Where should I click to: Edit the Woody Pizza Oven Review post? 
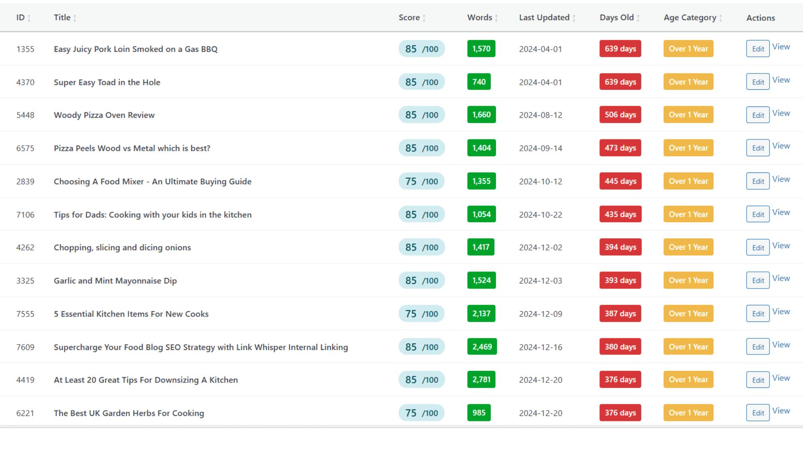point(757,115)
